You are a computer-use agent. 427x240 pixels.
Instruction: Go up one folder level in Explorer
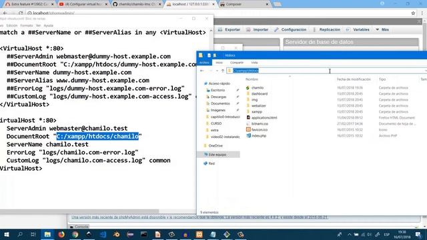222,71
